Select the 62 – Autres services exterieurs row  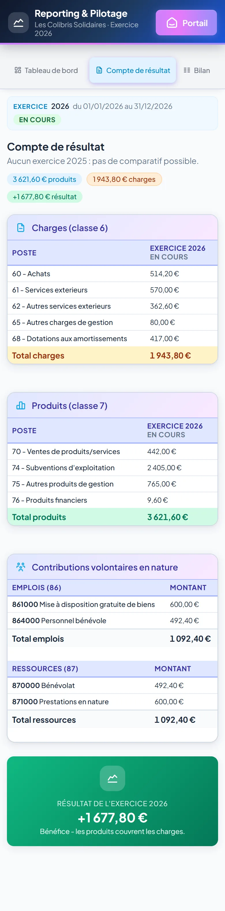(x=112, y=306)
